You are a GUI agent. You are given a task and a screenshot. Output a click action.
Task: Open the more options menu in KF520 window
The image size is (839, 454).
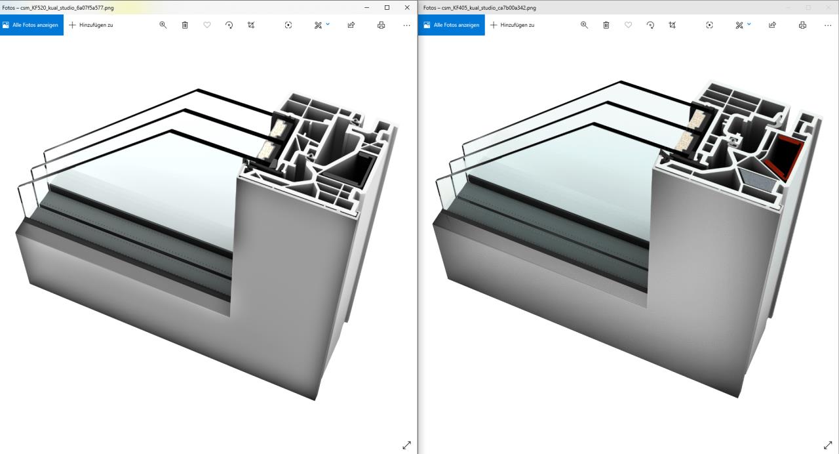406,25
